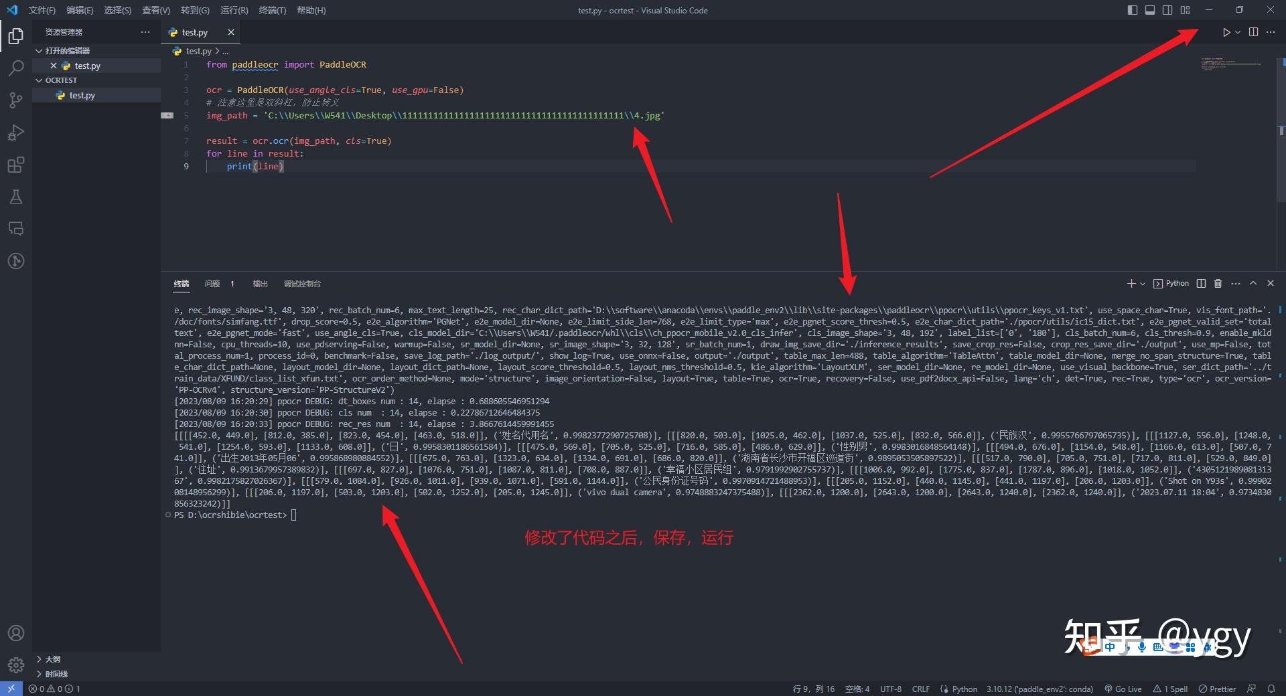The height and width of the screenshot is (696, 1286).
Task: Create a new terminal with plus icon
Action: pos(1131,284)
